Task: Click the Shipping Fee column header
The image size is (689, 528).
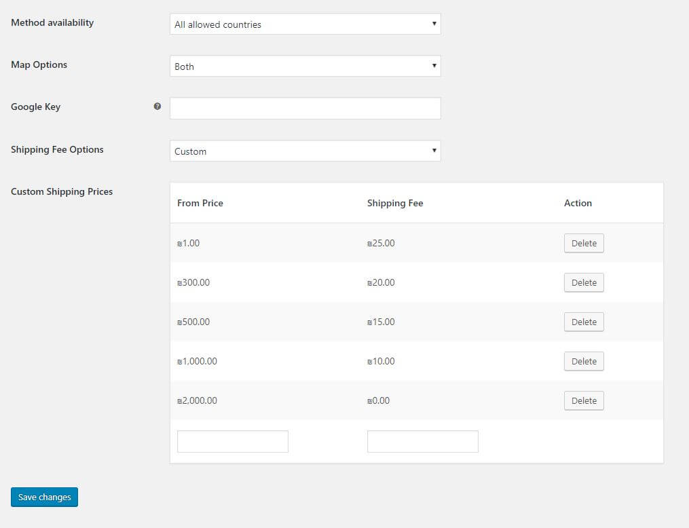Action: [x=395, y=203]
